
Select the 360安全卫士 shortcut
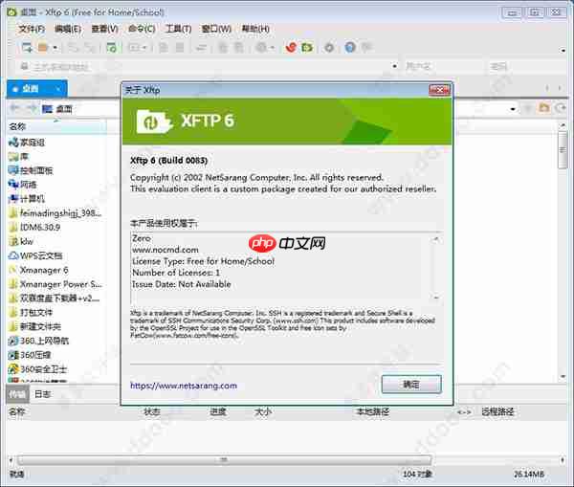[x=37, y=369]
